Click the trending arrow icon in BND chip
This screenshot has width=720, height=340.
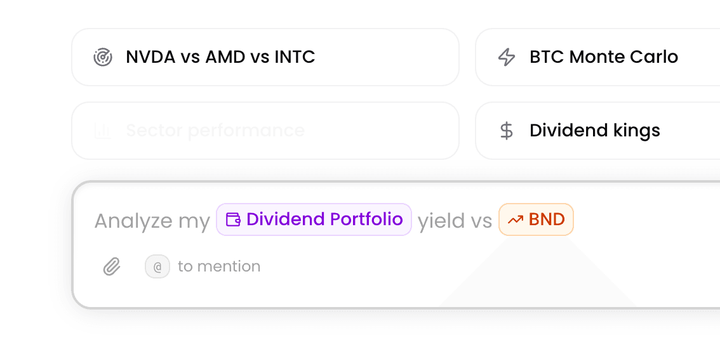[516, 219]
